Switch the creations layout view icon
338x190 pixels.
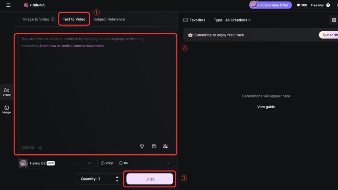tap(334, 20)
